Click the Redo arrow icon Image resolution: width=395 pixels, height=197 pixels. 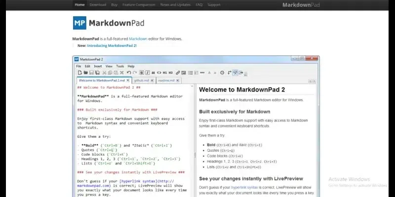click(x=135, y=72)
